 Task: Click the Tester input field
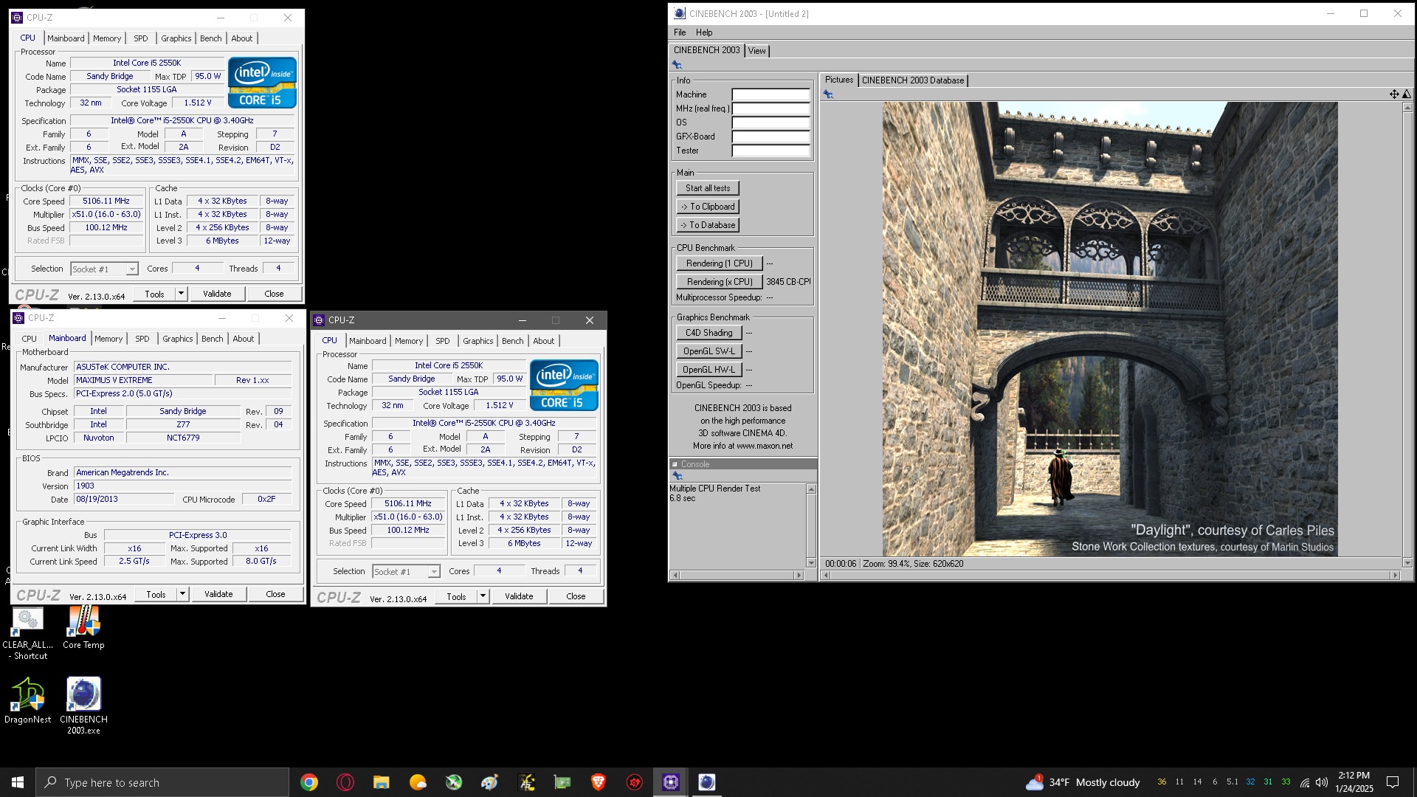pyautogui.click(x=770, y=151)
